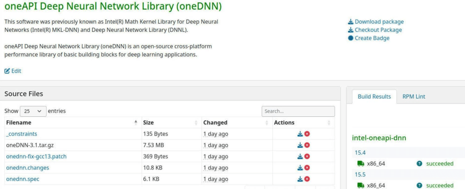465x189 pixels.
Task: Click the Search input field
Action: pyautogui.click(x=298, y=111)
